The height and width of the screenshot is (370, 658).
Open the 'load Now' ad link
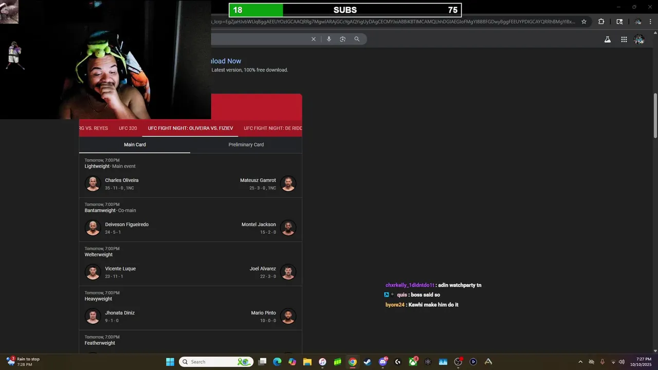pos(226,61)
